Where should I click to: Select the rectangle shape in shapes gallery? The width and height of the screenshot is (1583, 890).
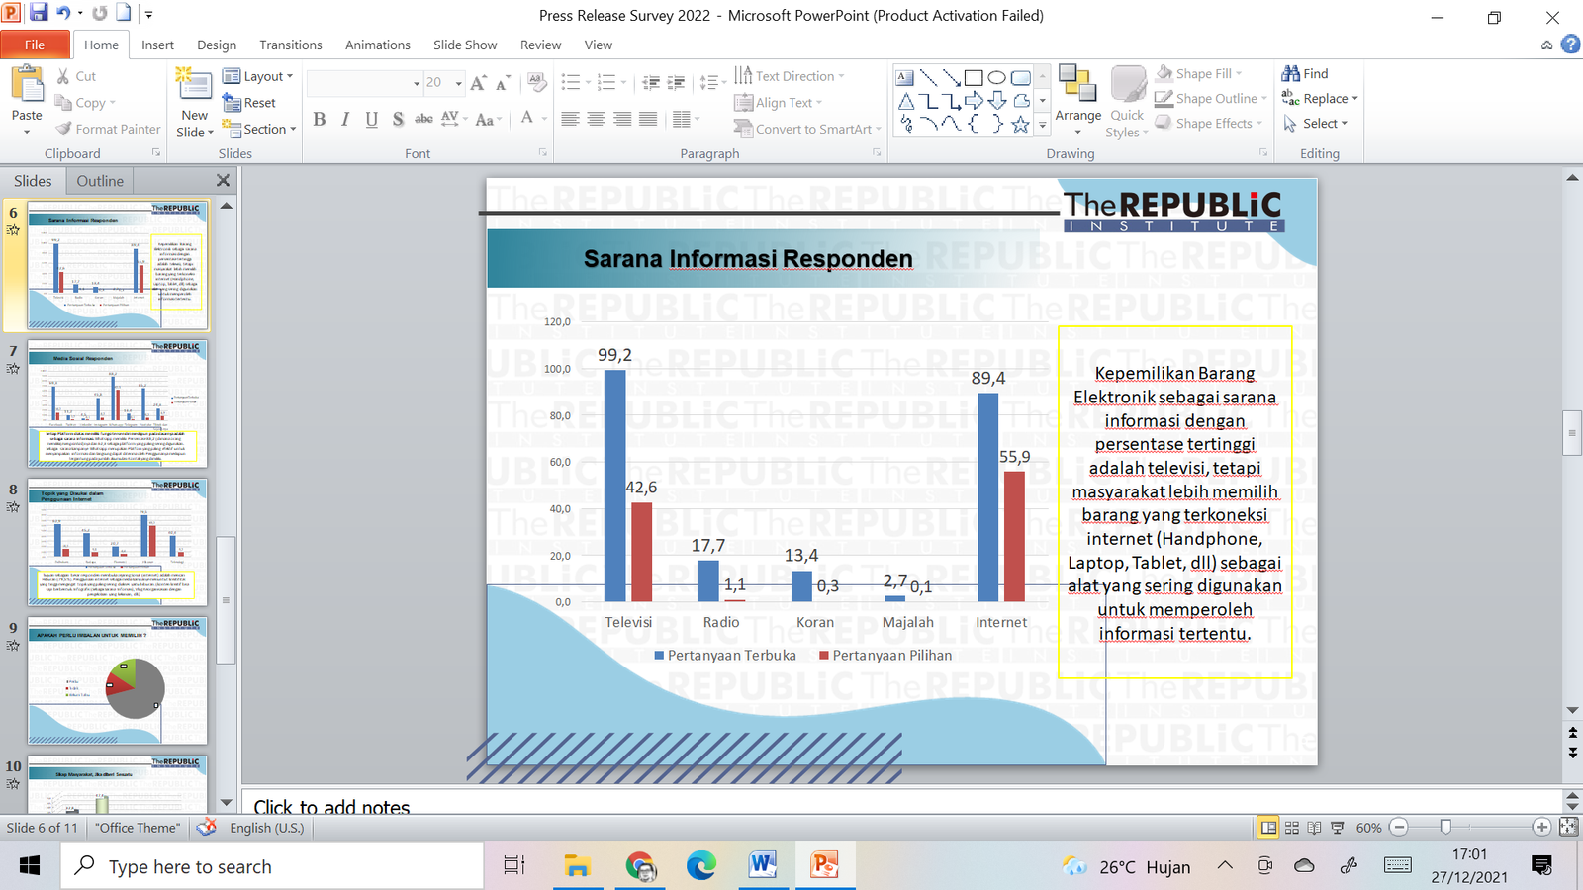974,77
